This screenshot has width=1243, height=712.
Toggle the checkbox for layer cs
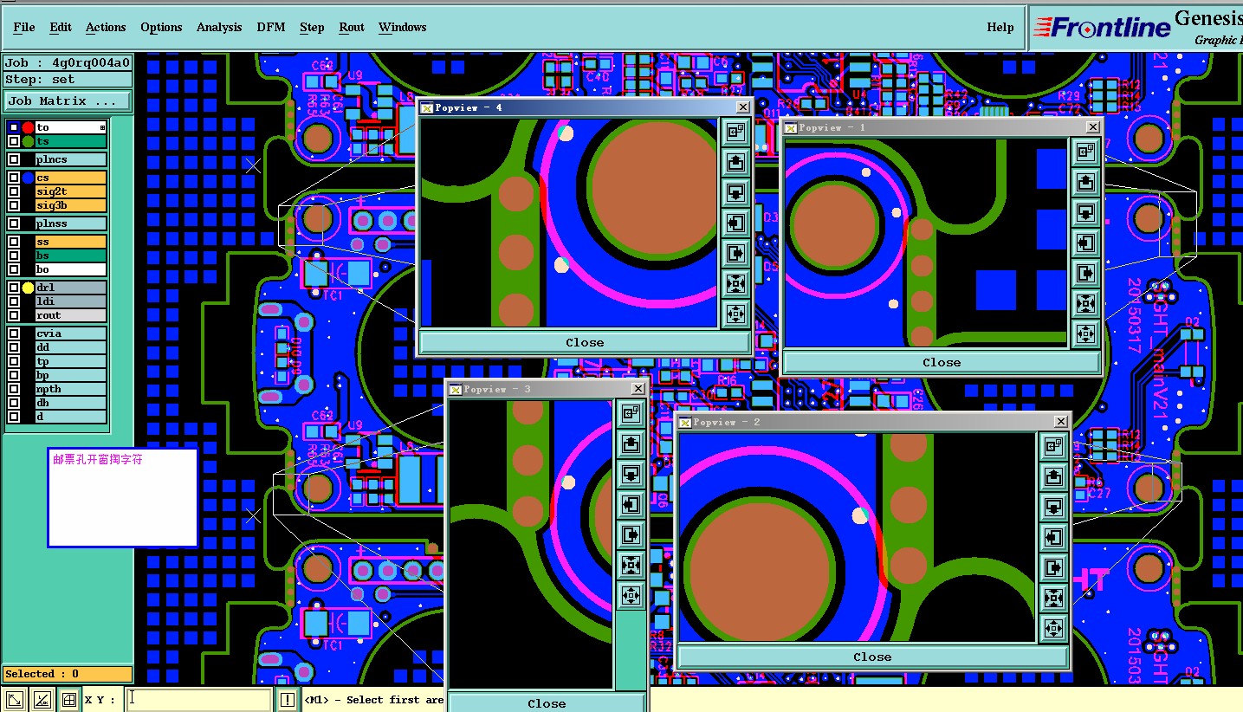point(14,178)
